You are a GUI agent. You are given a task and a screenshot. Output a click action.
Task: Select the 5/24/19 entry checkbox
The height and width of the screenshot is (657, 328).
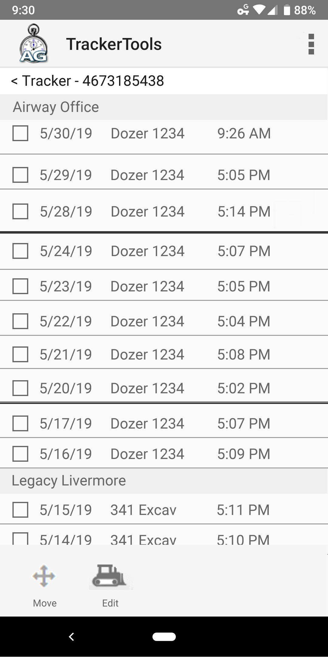[x=20, y=251]
